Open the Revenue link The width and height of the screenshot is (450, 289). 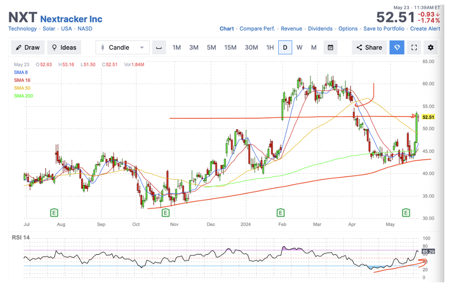pyautogui.click(x=291, y=29)
